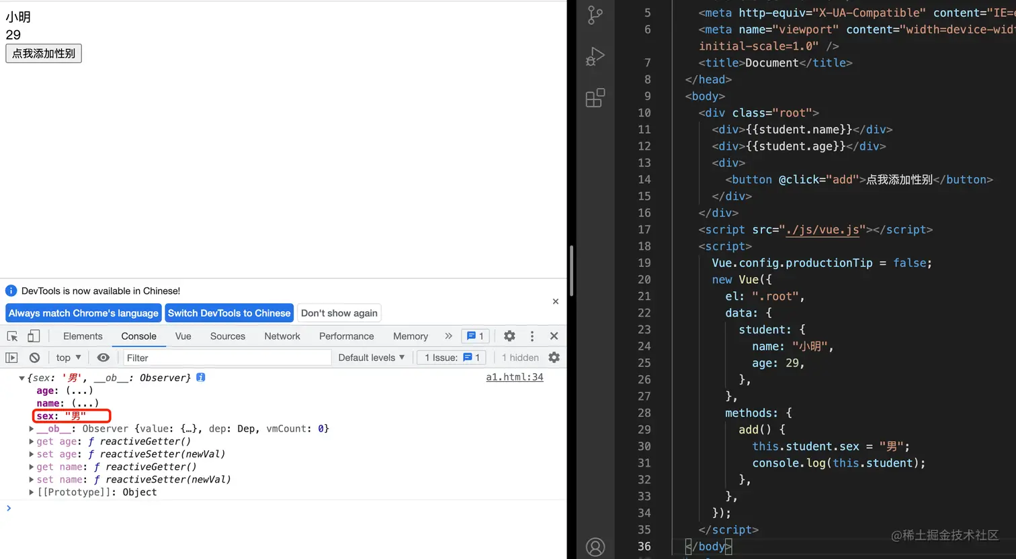1016x559 pixels.
Task: Open Accounts icon in VS Code activity bar
Action: [595, 547]
